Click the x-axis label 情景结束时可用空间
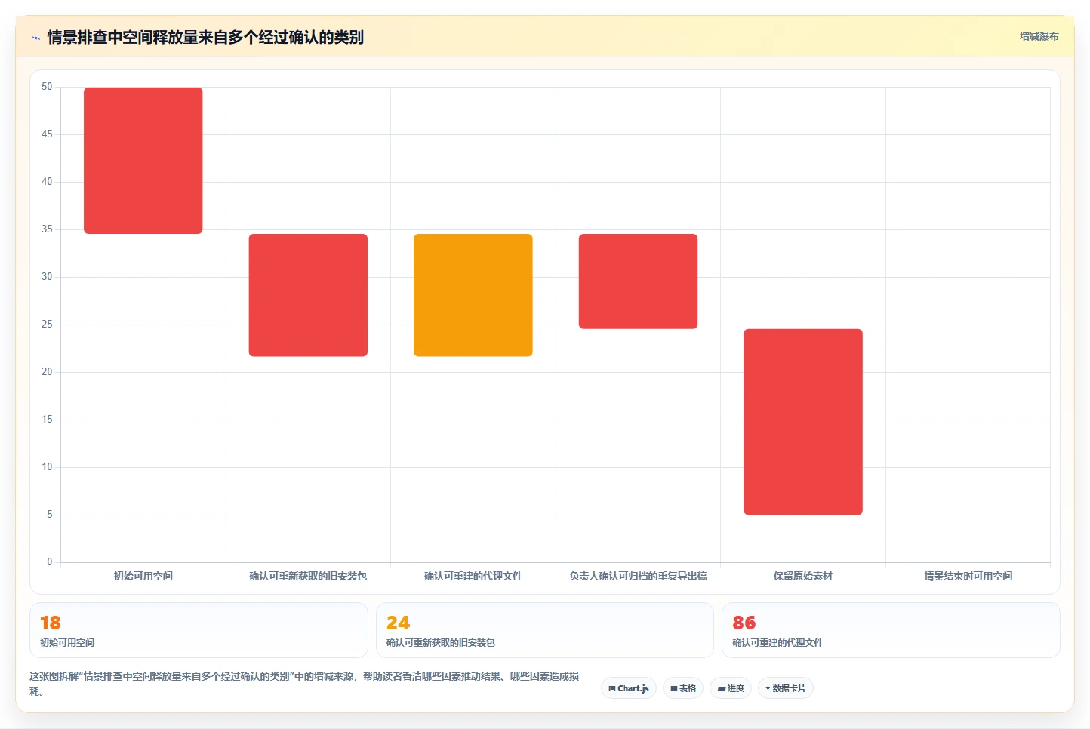The height and width of the screenshot is (729, 1090). pyautogui.click(x=968, y=576)
